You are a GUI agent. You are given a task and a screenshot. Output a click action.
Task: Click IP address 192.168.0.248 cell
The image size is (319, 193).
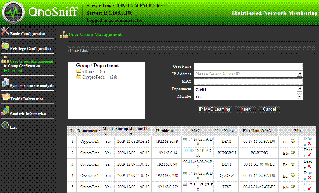click(x=167, y=176)
